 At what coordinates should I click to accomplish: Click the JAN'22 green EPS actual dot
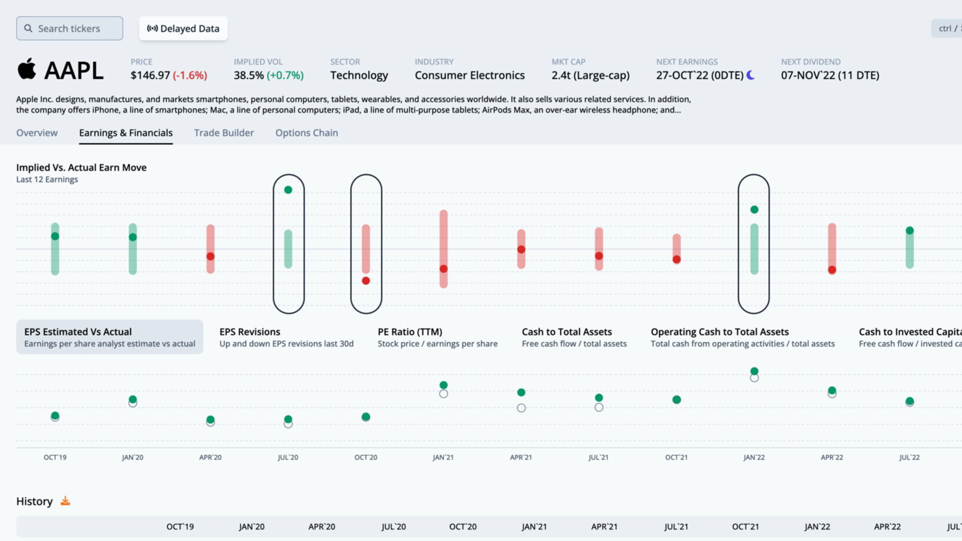coord(754,371)
